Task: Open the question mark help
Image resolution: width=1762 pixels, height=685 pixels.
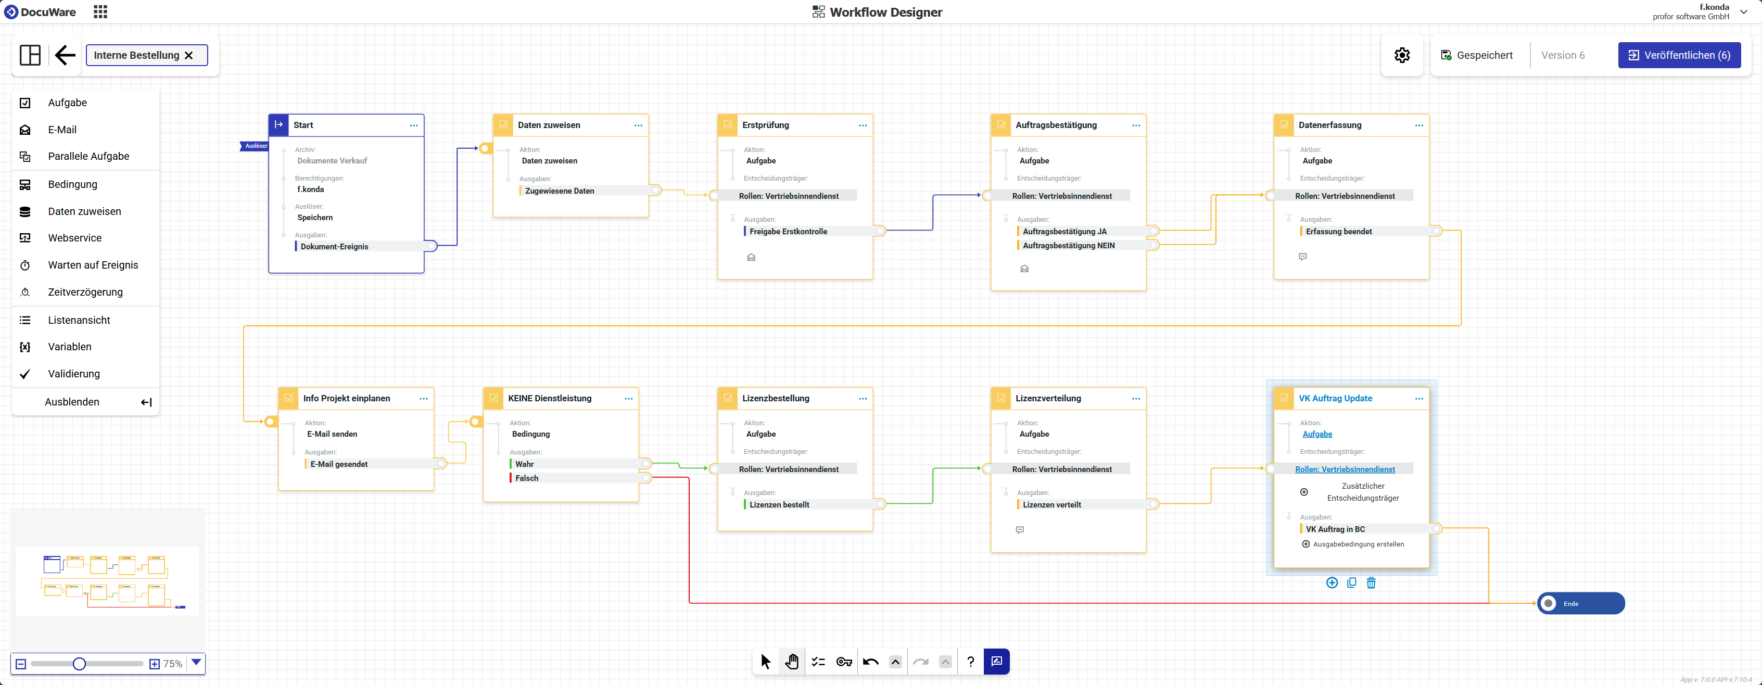Action: tap(970, 662)
